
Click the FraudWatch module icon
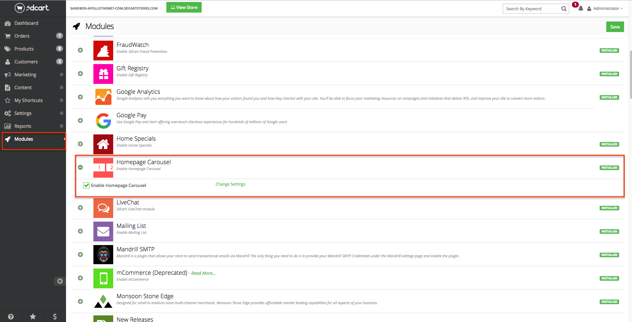[103, 51]
